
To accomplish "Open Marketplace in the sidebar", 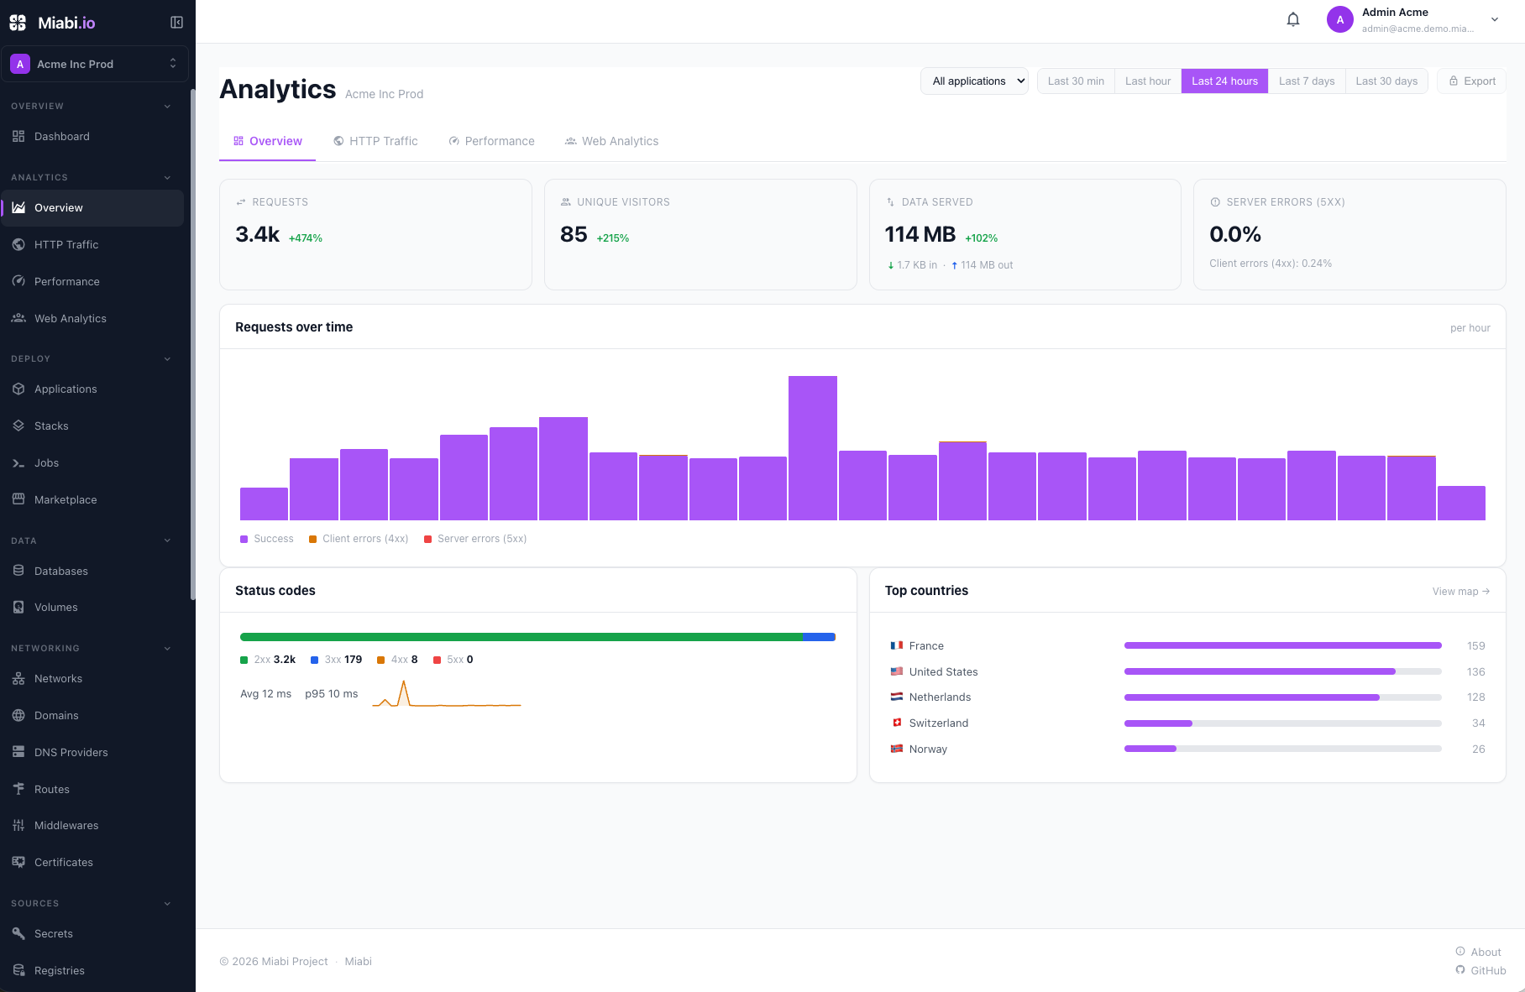I will click(x=92, y=499).
